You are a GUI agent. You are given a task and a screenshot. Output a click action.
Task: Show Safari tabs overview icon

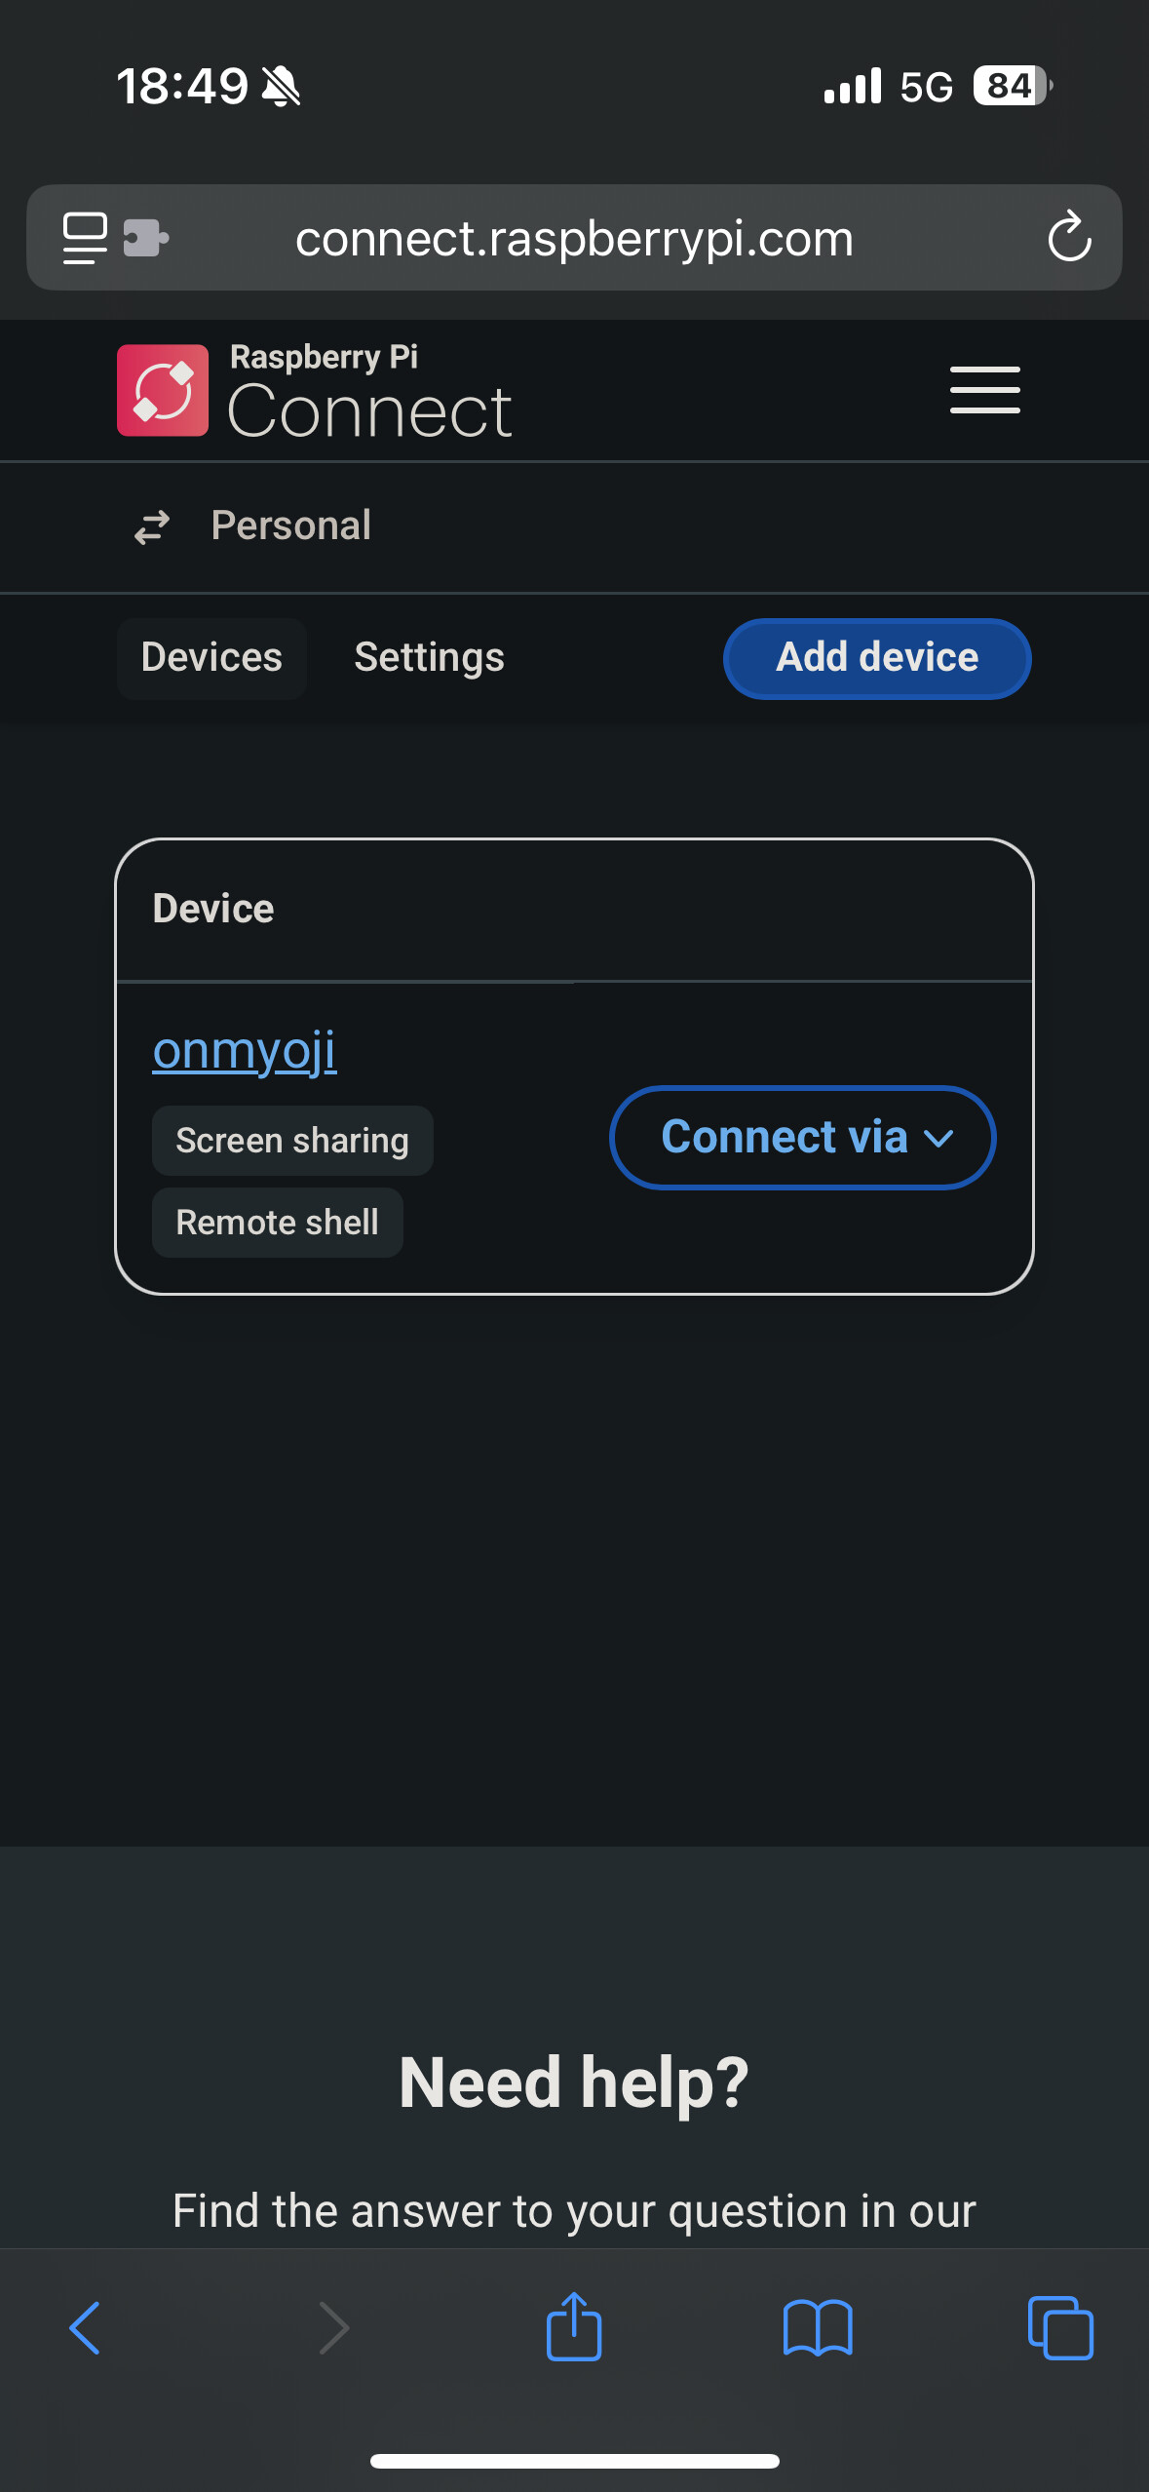[x=1060, y=2328]
